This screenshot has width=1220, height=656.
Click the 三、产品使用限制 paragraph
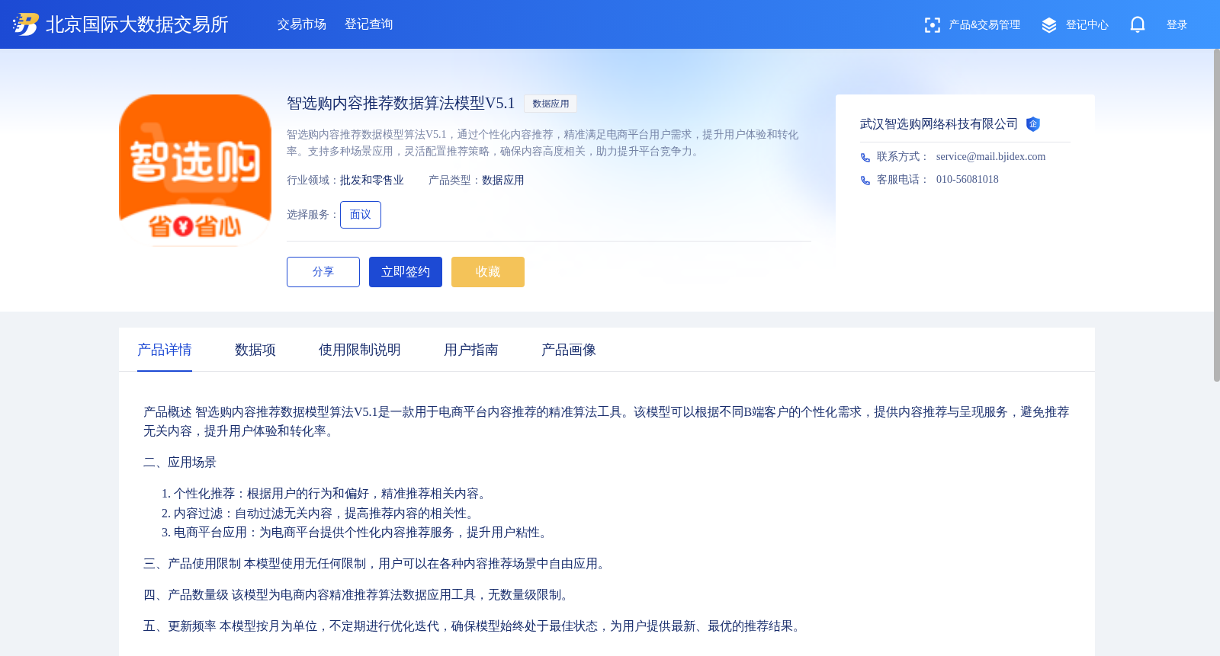click(x=377, y=564)
